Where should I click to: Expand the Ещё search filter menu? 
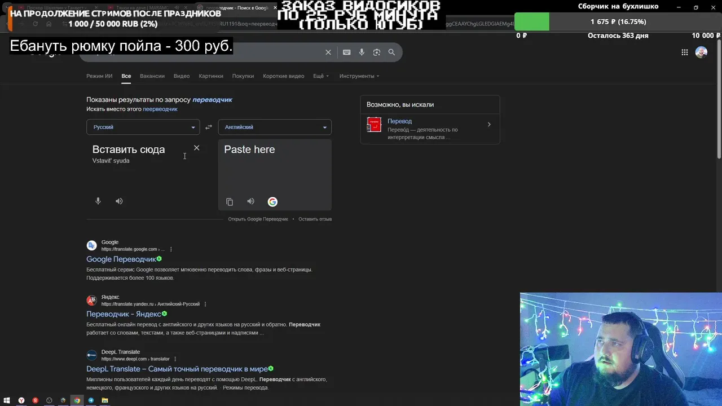(321, 76)
